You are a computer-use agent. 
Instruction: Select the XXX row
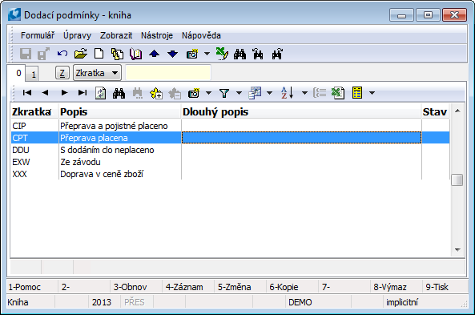point(230,174)
